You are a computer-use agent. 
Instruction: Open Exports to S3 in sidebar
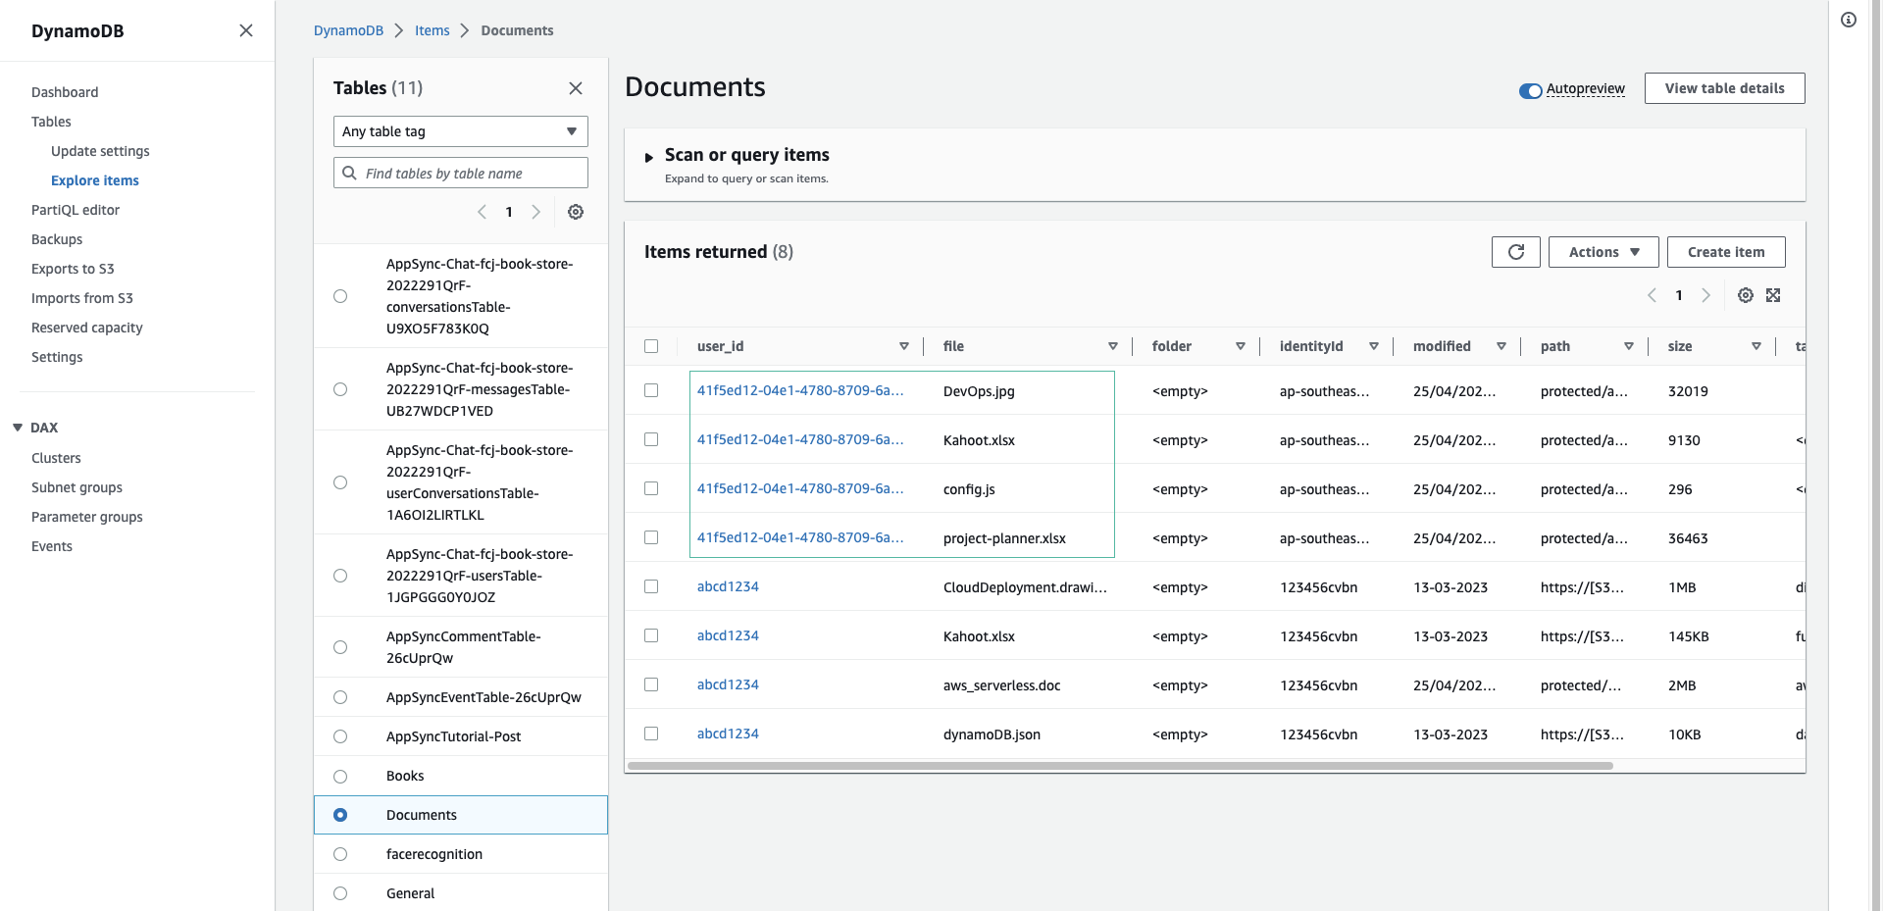73,269
